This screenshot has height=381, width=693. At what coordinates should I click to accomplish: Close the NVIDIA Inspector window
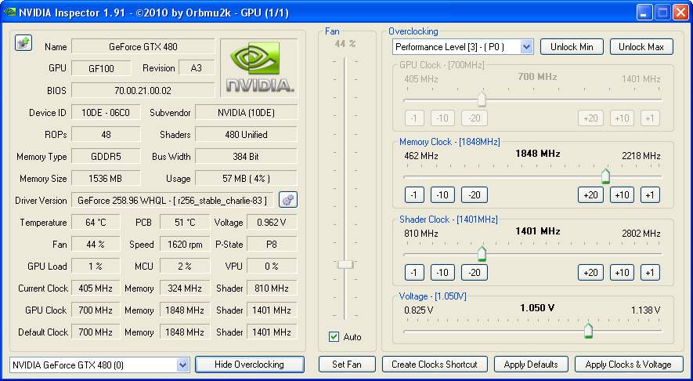pyautogui.click(x=680, y=13)
